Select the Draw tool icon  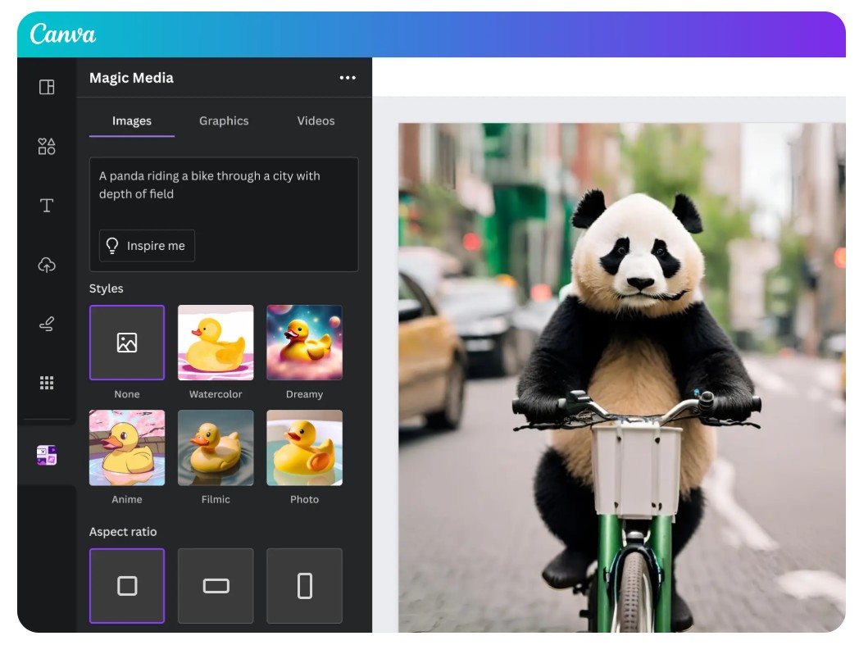pyautogui.click(x=47, y=325)
